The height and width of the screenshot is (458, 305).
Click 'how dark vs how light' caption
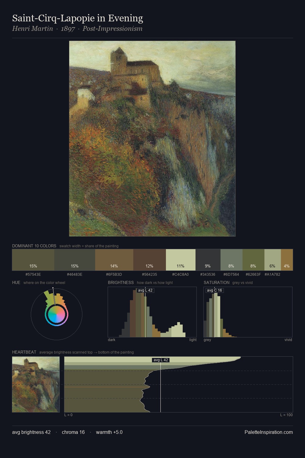point(155,282)
